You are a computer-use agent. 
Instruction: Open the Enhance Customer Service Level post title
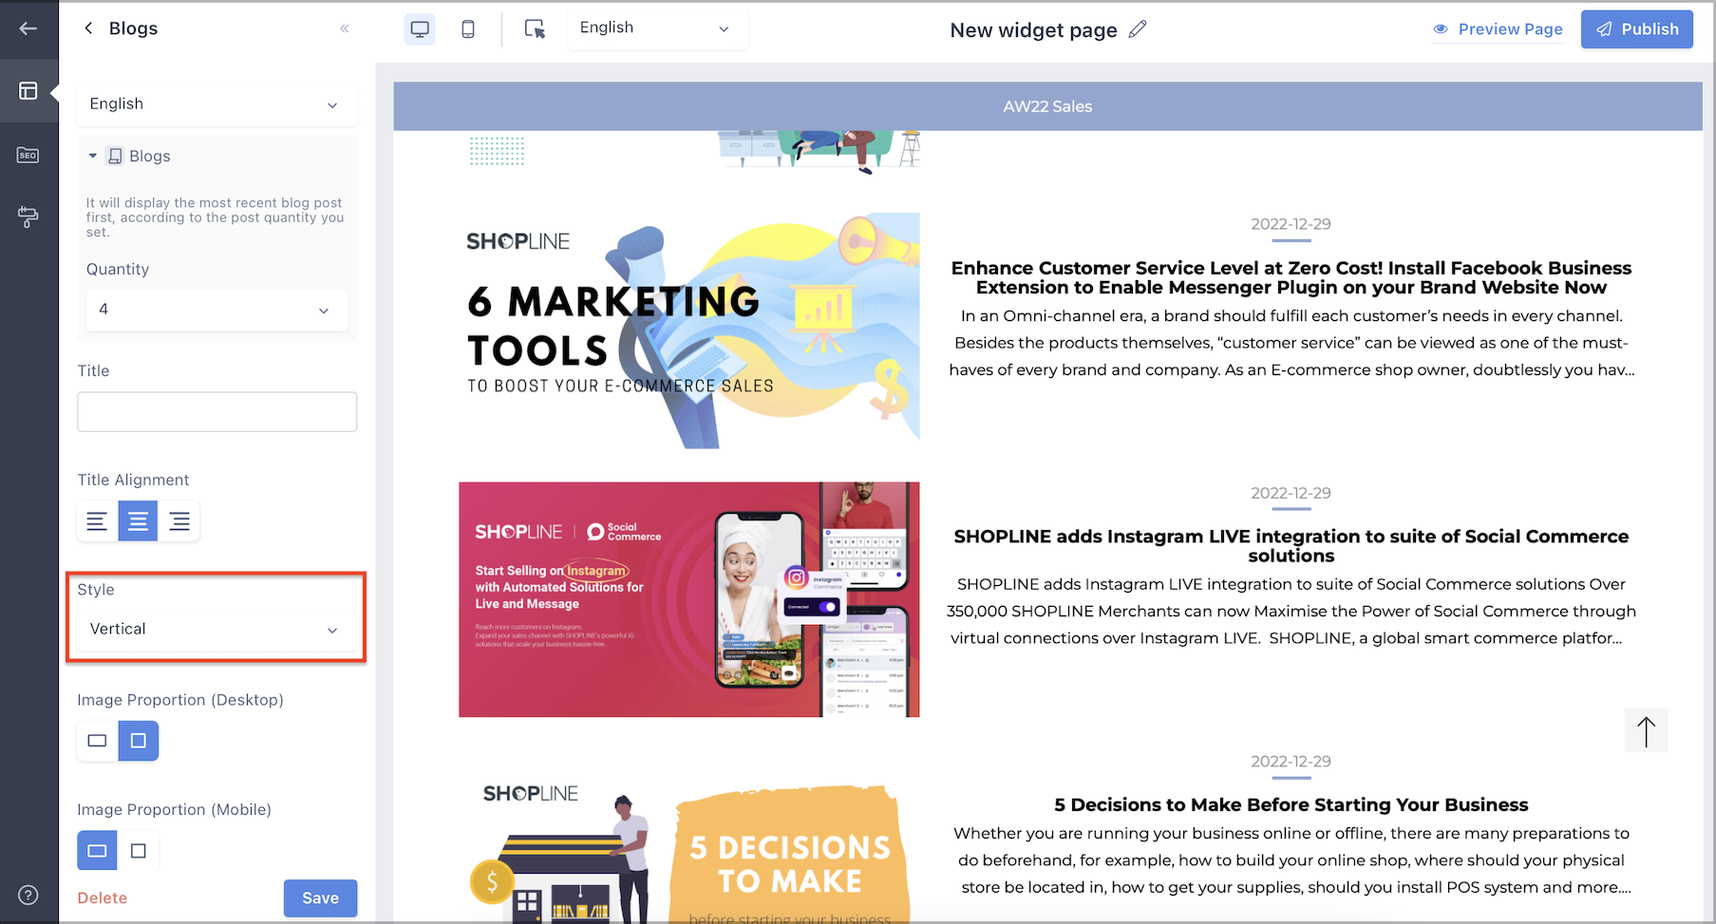pos(1292,277)
